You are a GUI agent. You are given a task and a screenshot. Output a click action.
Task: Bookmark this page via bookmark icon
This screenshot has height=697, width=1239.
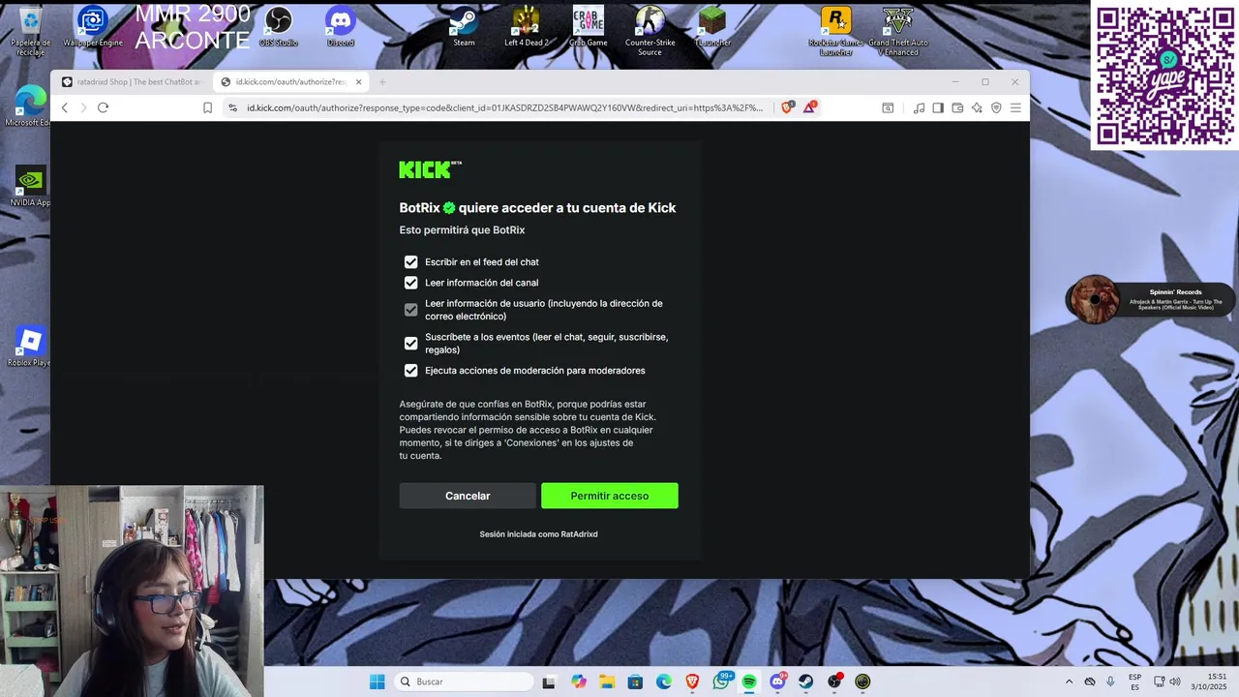point(207,107)
